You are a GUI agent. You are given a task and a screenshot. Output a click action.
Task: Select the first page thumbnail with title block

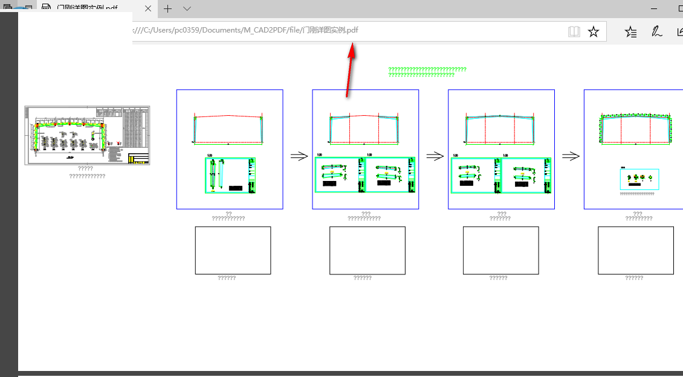click(87, 136)
